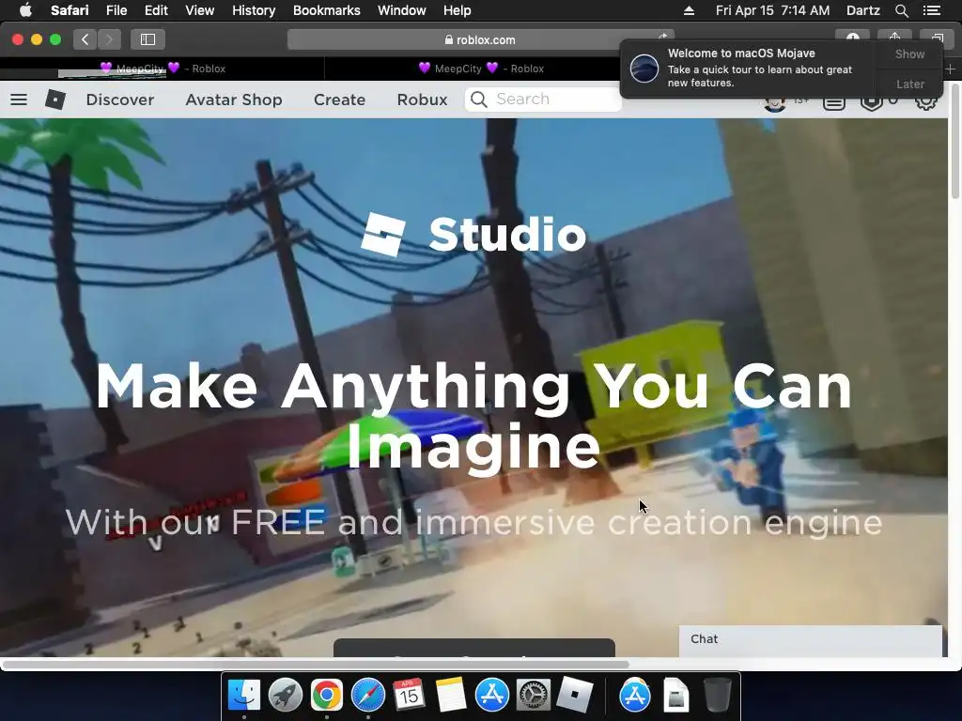Expand the Chat panel
The image size is (962, 721).
tap(811, 639)
